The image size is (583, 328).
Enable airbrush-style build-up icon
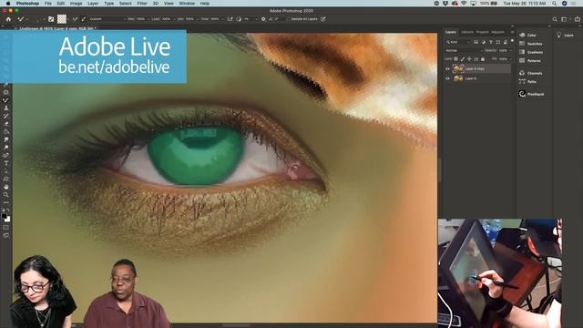pos(230,19)
